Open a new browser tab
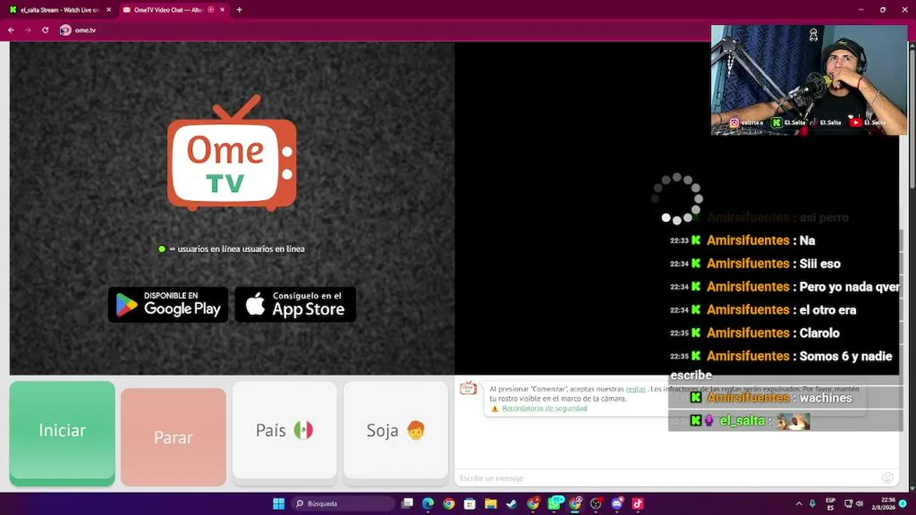This screenshot has height=515, width=916. 239,10
